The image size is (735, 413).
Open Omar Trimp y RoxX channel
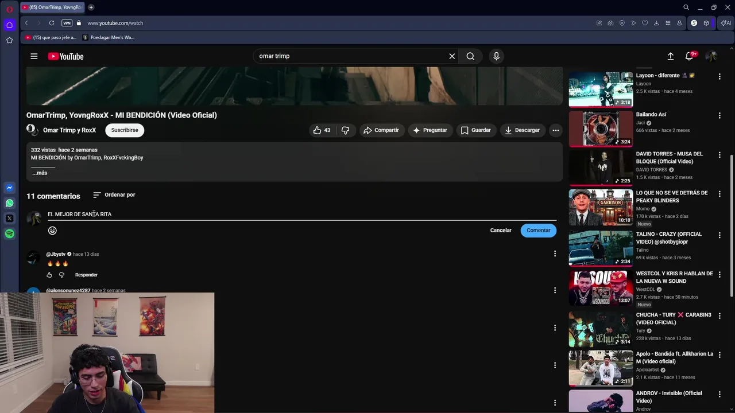(69, 130)
